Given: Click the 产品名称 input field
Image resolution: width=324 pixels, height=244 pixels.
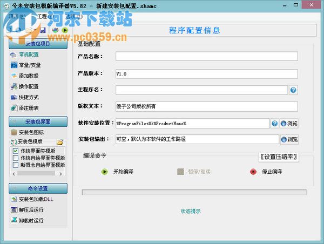Looking at the screenshot, I should (207, 56).
